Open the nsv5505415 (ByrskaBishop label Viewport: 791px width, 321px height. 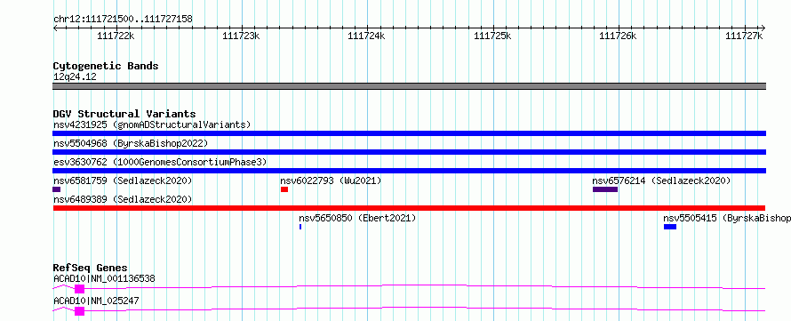(727, 218)
